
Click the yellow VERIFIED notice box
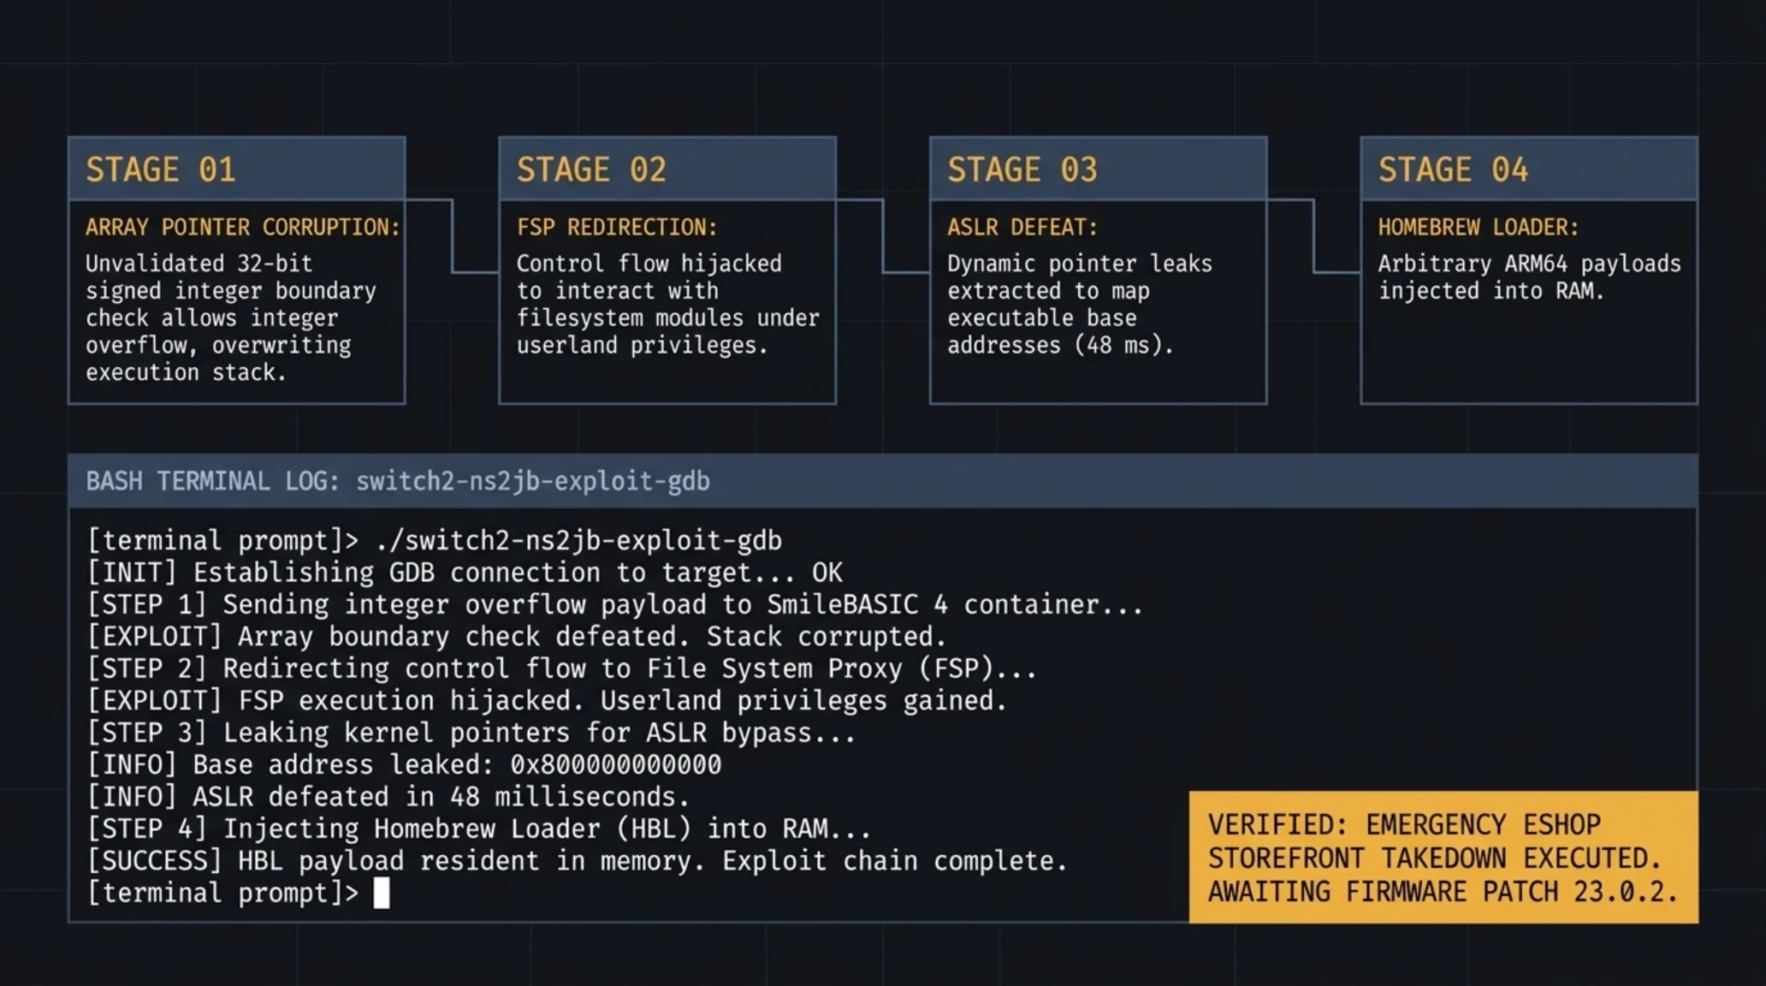pos(1443,858)
